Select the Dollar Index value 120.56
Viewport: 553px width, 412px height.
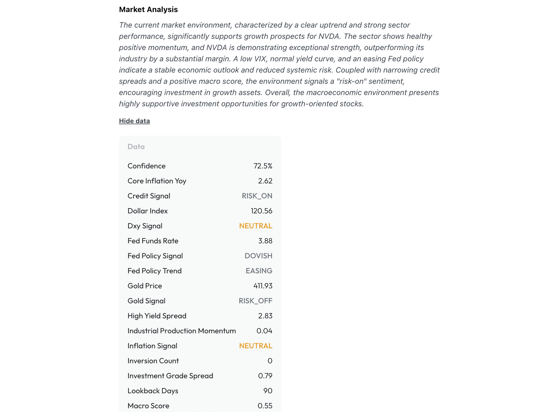pyautogui.click(x=262, y=211)
